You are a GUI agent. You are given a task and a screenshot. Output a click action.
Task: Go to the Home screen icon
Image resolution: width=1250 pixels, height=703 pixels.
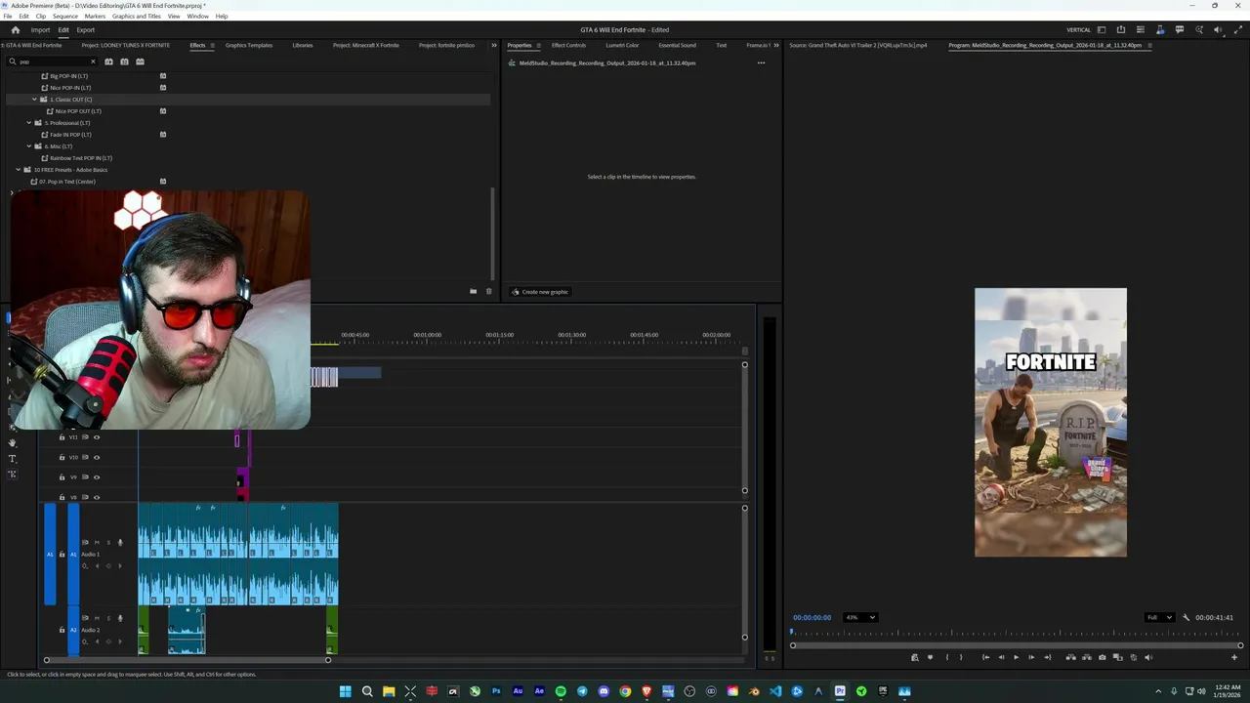(15, 29)
